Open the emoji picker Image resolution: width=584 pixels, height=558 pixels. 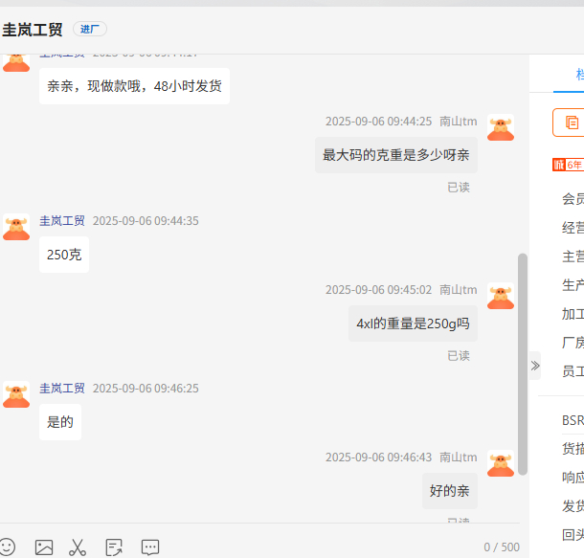click(7, 547)
